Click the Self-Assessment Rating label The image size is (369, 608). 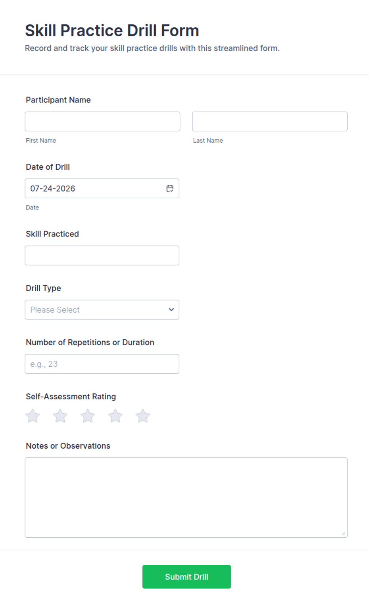pos(71,397)
